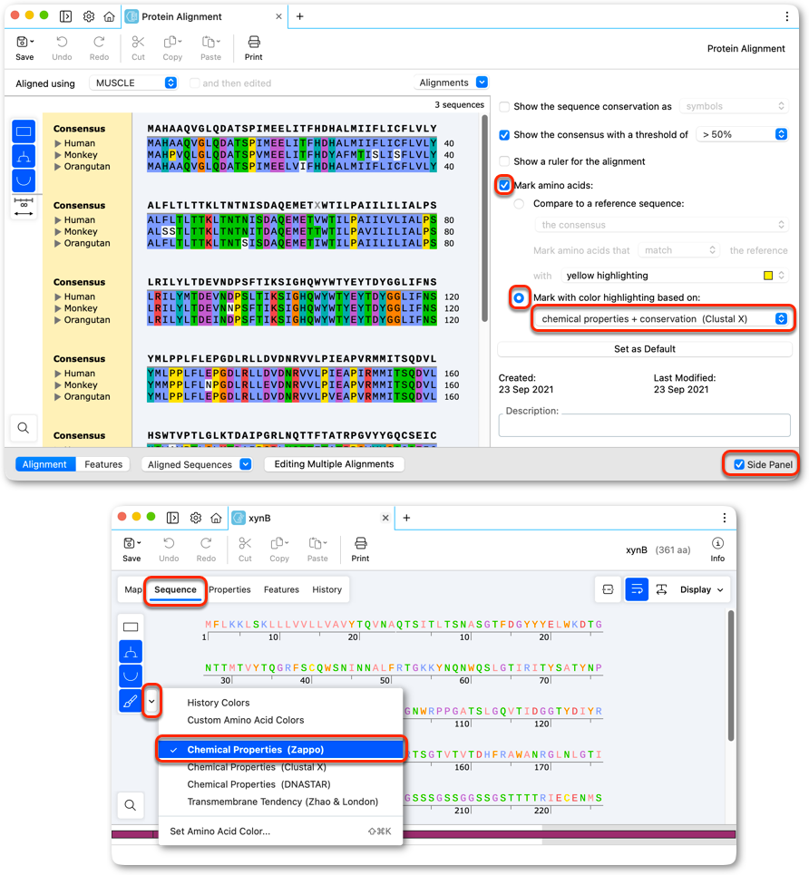
Task: Enable Show the sequence conservation checkbox
Action: pos(504,107)
